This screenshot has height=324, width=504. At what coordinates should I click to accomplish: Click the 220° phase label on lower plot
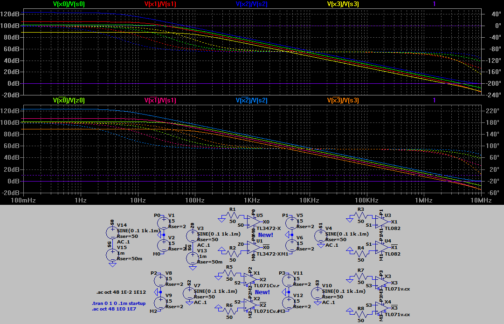pos(491,111)
